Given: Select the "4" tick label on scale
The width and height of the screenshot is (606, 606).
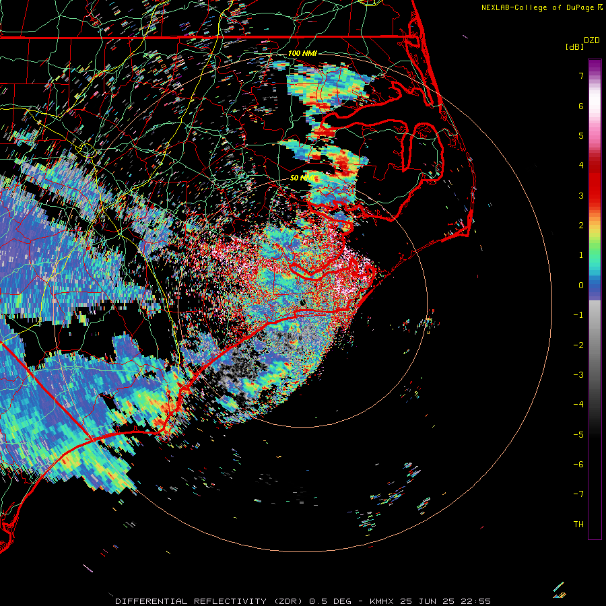Looking at the screenshot, I should tap(581, 166).
